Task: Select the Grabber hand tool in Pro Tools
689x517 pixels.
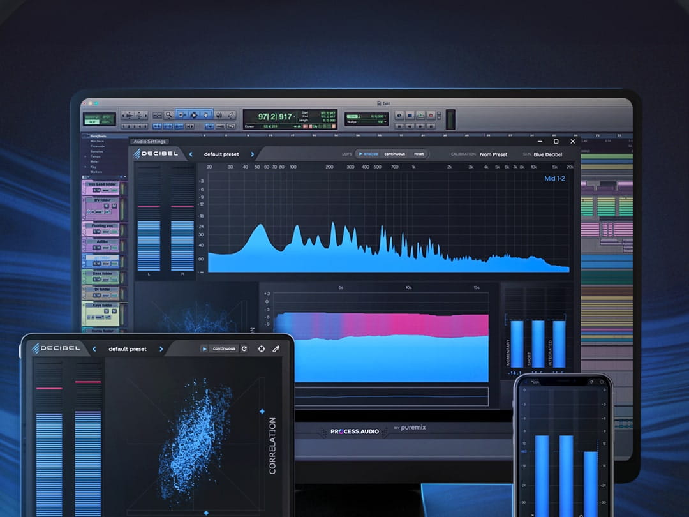Action: pos(205,115)
